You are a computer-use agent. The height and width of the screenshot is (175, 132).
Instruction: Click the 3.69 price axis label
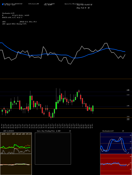[128, 116]
